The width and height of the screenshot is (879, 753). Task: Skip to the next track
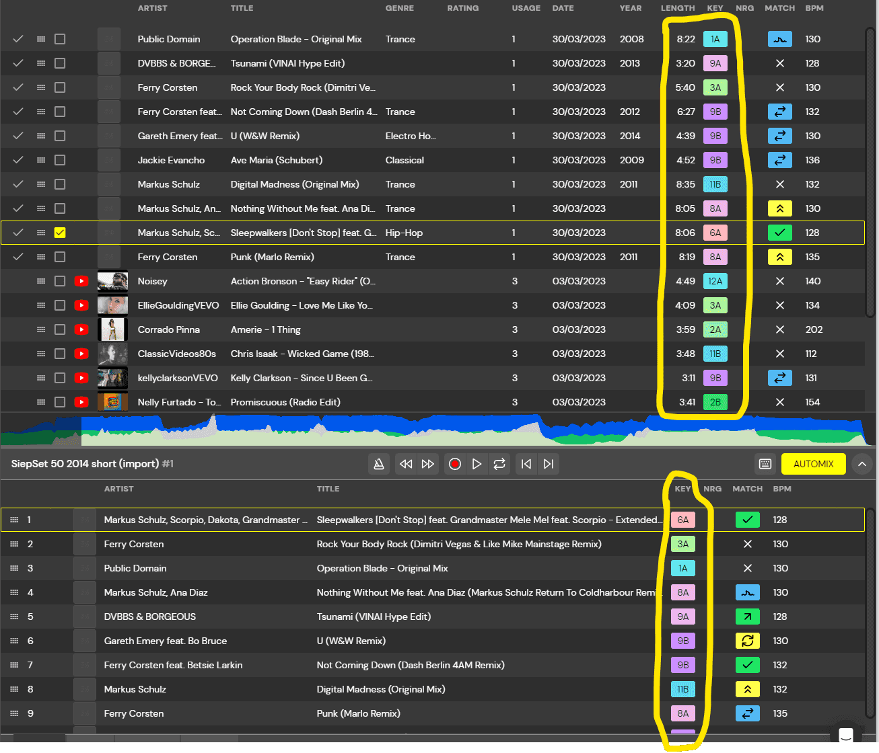[x=549, y=464]
